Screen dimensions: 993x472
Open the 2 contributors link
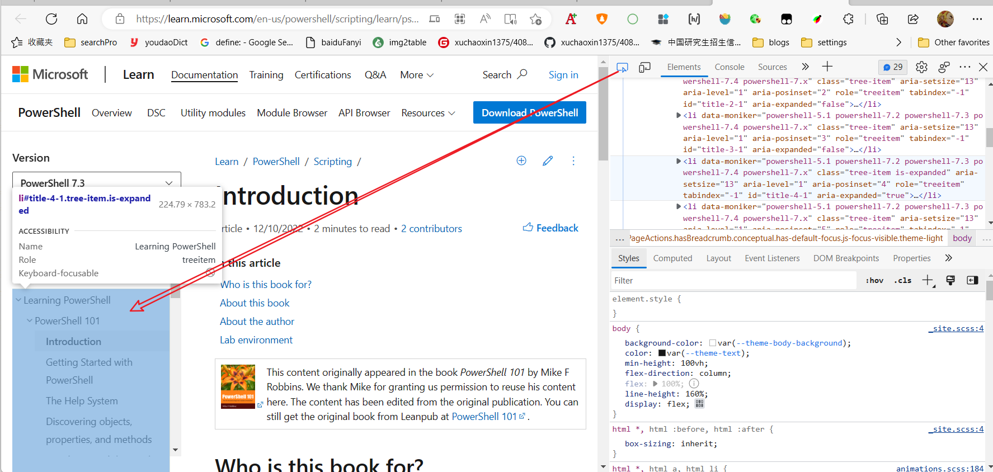[431, 229]
